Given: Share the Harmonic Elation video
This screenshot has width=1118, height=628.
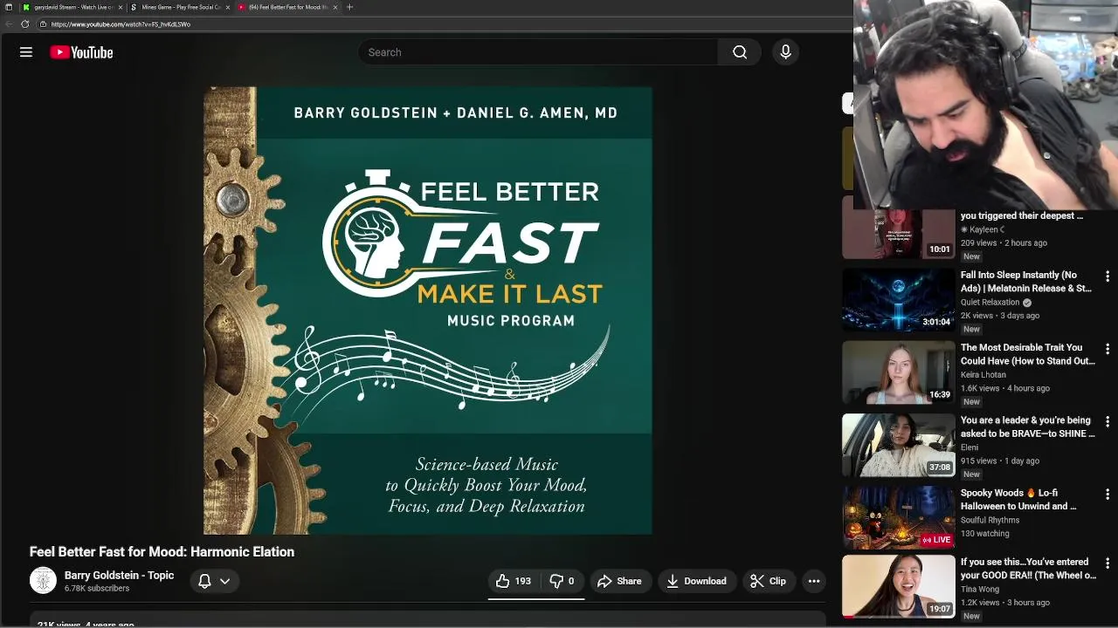Looking at the screenshot, I should 619,581.
